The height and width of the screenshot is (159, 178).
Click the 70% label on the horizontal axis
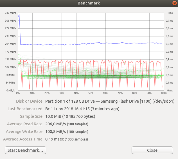coord(120,93)
